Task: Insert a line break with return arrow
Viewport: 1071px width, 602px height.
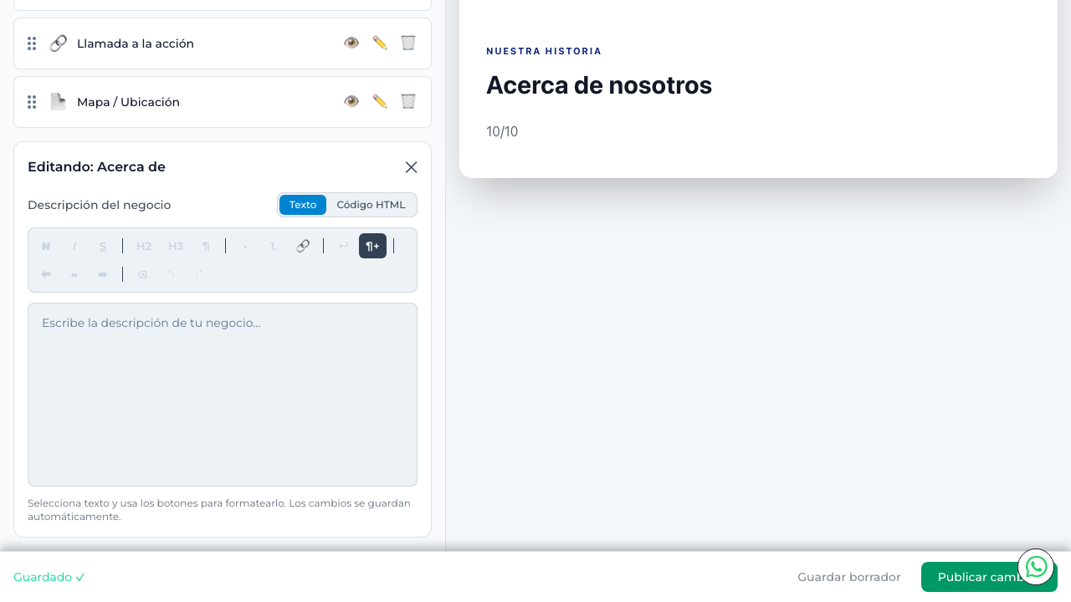Action: (343, 246)
